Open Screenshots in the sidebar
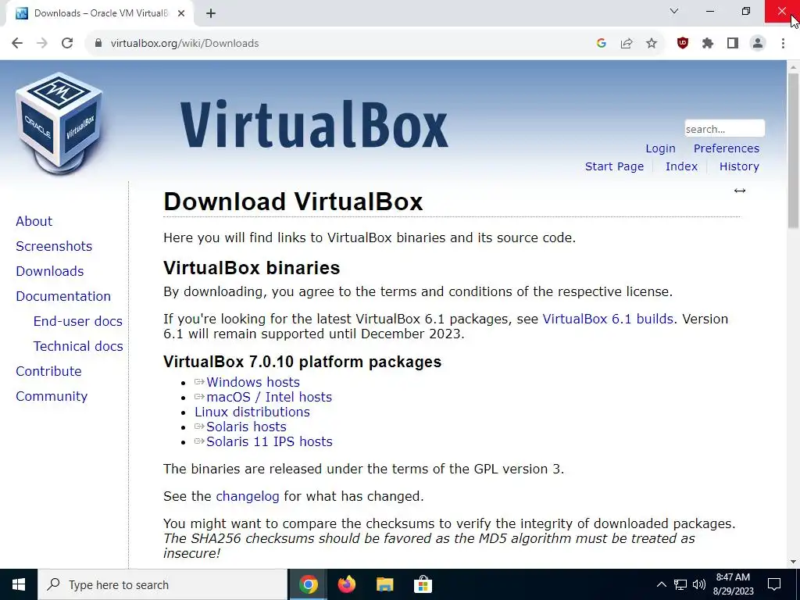The width and height of the screenshot is (800, 600). pos(54,246)
